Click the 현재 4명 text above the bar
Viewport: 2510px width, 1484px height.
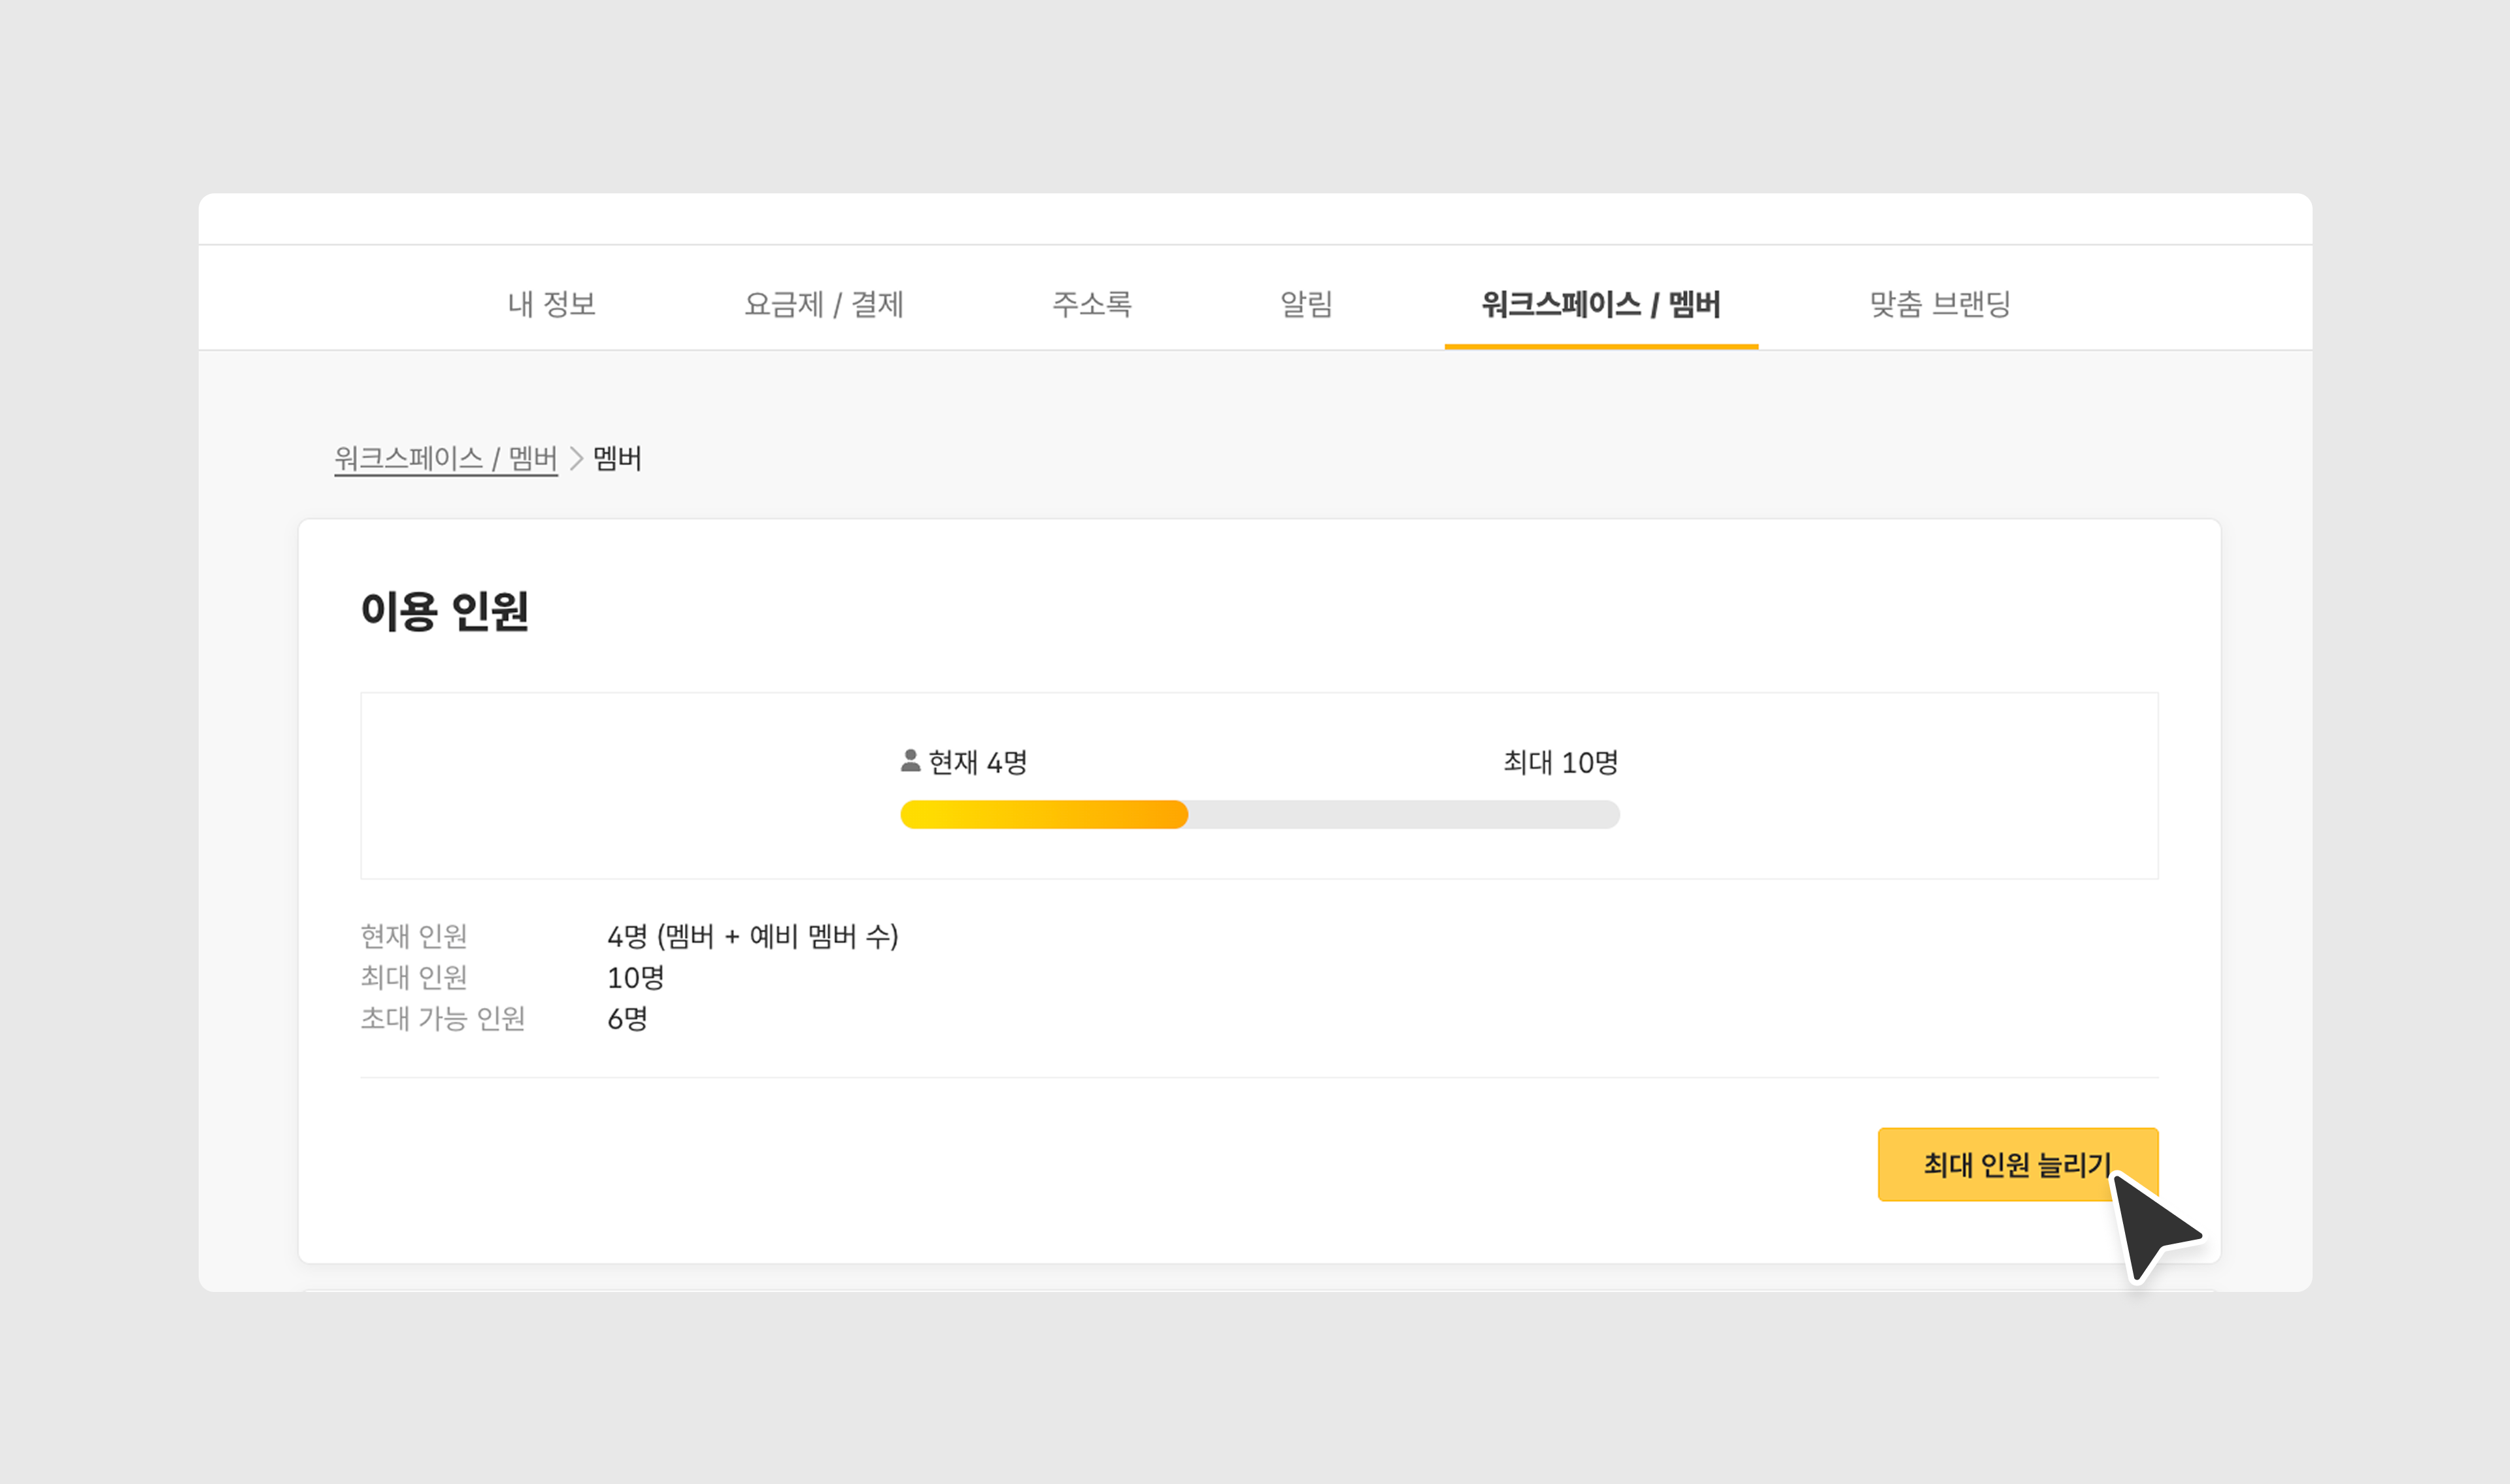click(x=977, y=763)
